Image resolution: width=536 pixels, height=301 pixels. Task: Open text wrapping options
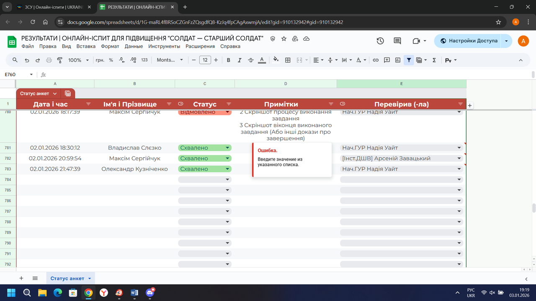[x=347, y=60]
